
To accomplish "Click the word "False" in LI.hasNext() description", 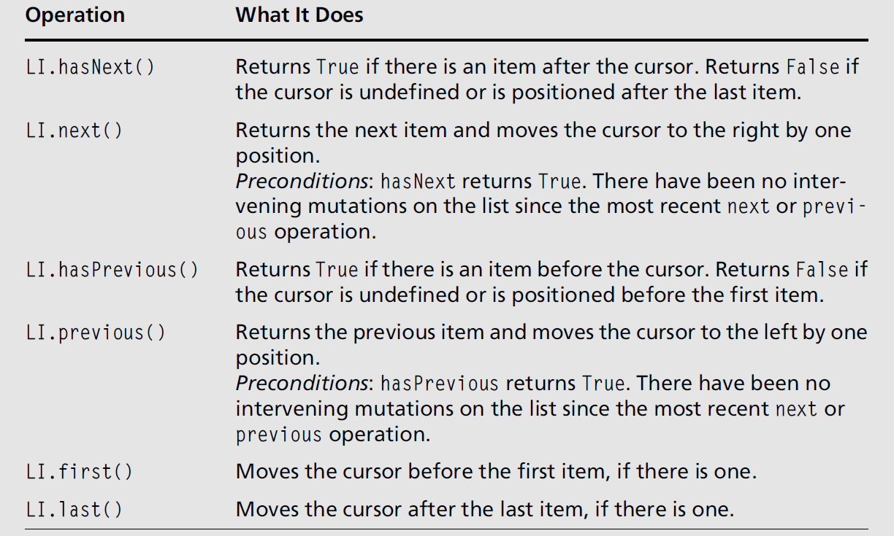I will [x=812, y=68].
